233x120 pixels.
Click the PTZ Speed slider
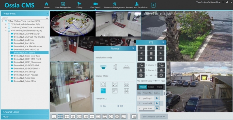point(155,81)
